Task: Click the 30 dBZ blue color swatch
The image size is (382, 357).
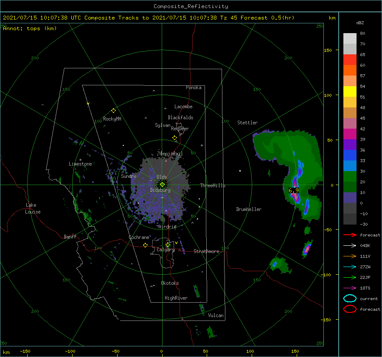Action: (x=350, y=166)
